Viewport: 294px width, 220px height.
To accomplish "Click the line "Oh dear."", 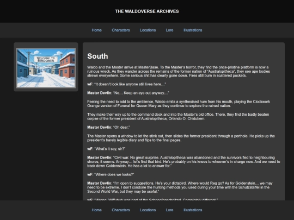I will click(x=108, y=127).
